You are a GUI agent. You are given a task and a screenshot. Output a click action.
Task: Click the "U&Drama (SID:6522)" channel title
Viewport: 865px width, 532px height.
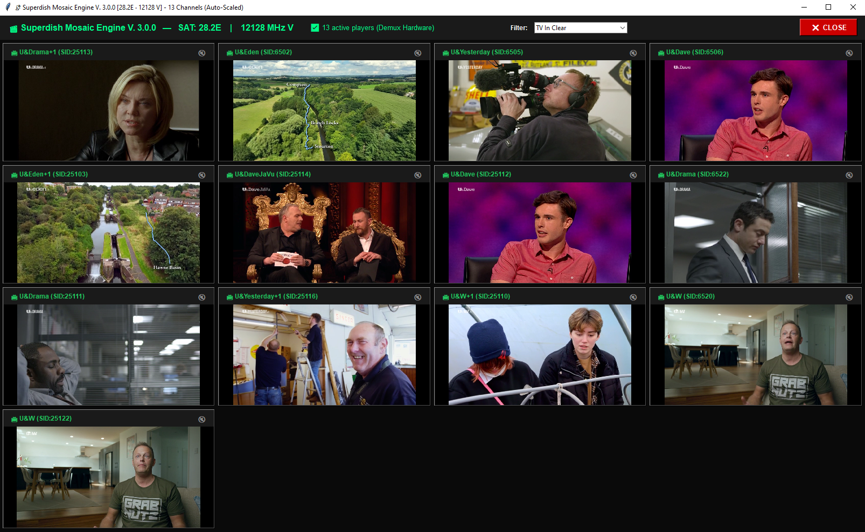click(x=697, y=174)
